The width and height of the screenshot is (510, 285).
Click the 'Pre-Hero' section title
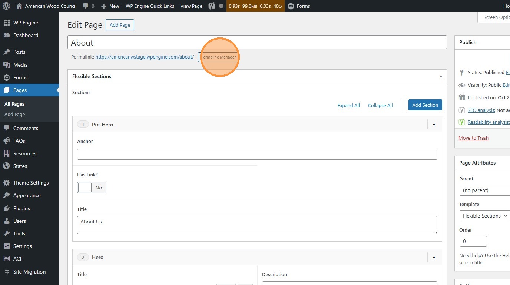pyautogui.click(x=102, y=125)
